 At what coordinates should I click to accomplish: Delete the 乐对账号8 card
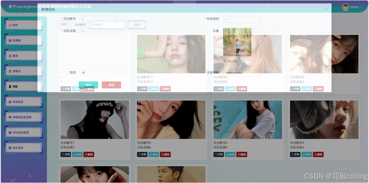pyautogui.click(x=318, y=89)
